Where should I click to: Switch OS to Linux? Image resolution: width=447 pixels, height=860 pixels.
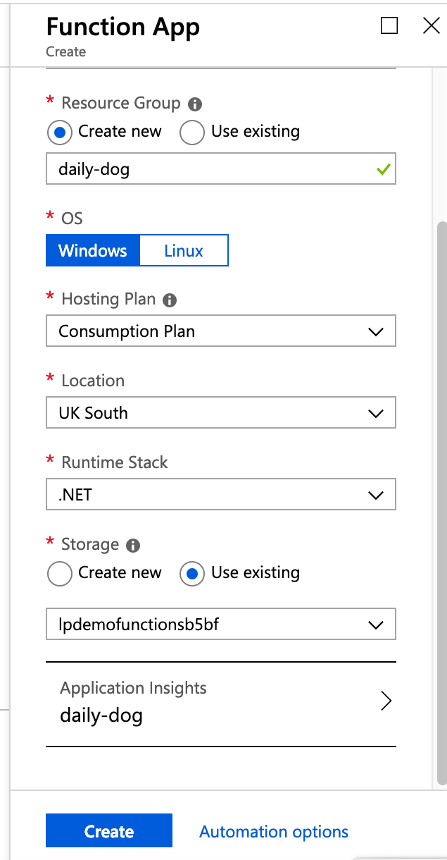click(x=184, y=251)
